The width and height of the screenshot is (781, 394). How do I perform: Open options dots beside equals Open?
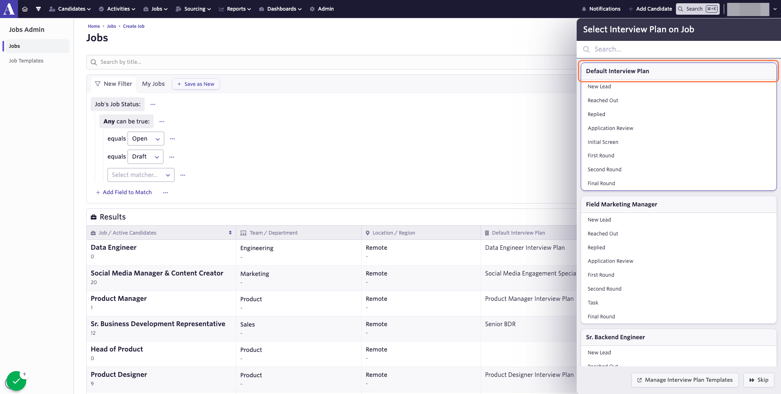tap(172, 139)
